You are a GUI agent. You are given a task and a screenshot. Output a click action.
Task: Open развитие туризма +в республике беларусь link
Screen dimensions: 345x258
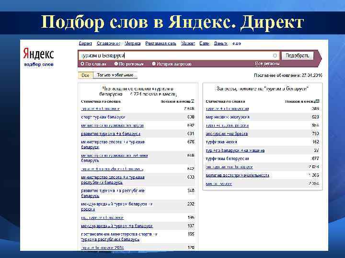point(113,193)
